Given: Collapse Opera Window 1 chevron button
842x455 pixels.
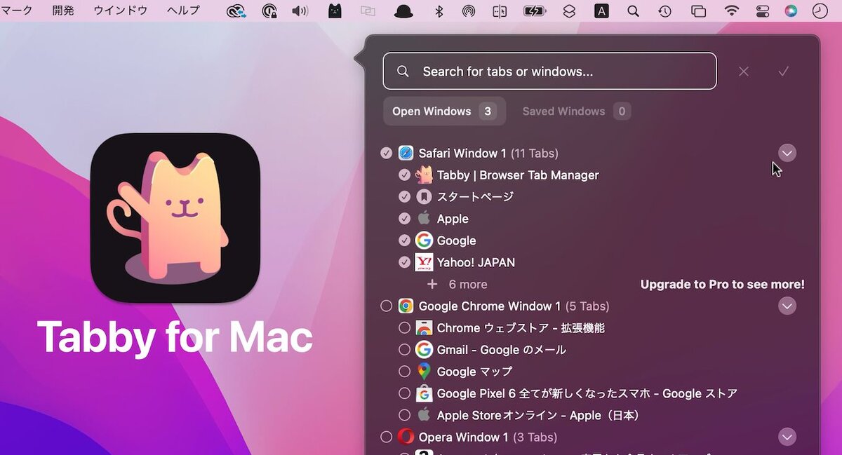Looking at the screenshot, I should (787, 437).
